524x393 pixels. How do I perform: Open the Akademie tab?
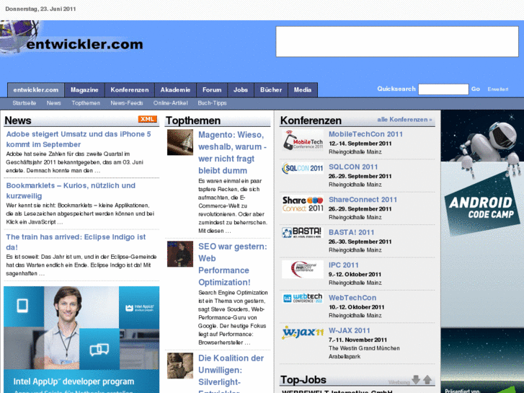tap(175, 90)
